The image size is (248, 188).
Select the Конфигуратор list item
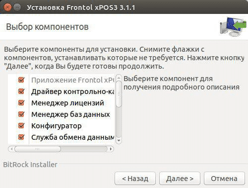click(x=57, y=126)
